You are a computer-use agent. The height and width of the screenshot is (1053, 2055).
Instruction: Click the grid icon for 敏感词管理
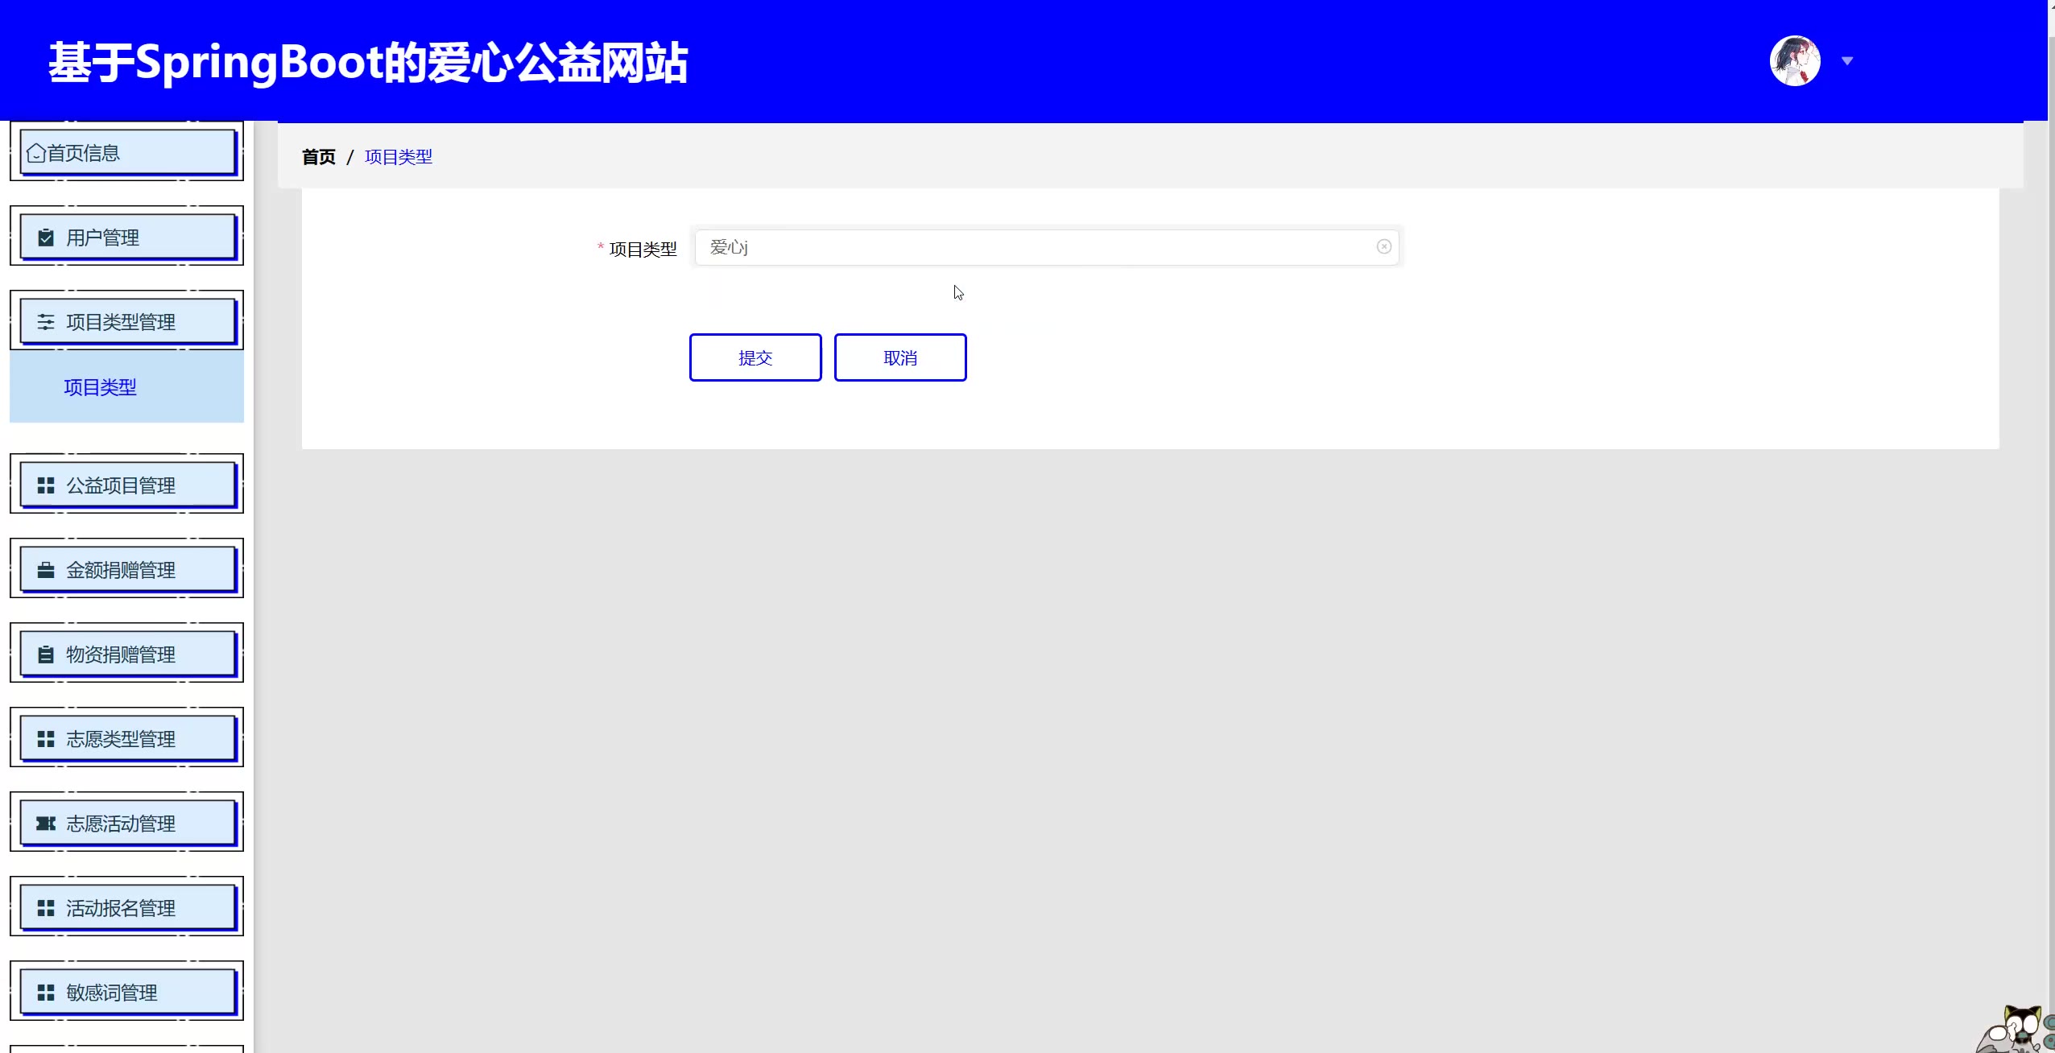coord(46,993)
